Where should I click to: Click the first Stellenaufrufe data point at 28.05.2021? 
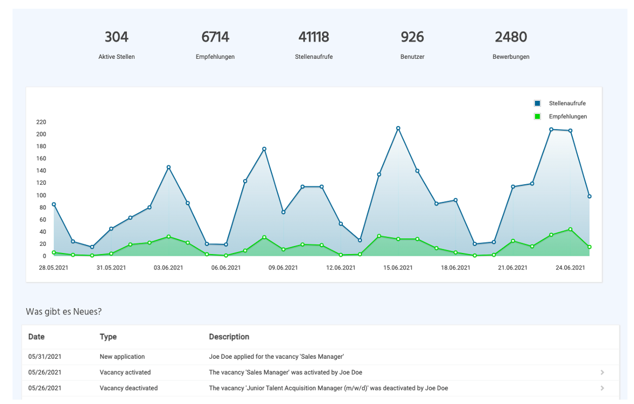53,204
